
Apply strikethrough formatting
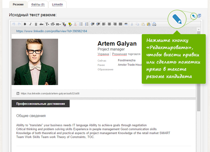[x=41, y=24]
